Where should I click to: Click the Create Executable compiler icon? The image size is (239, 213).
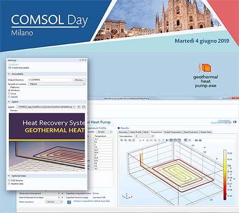pos(9,68)
